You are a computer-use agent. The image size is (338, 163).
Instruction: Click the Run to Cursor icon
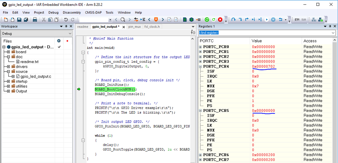260,20
